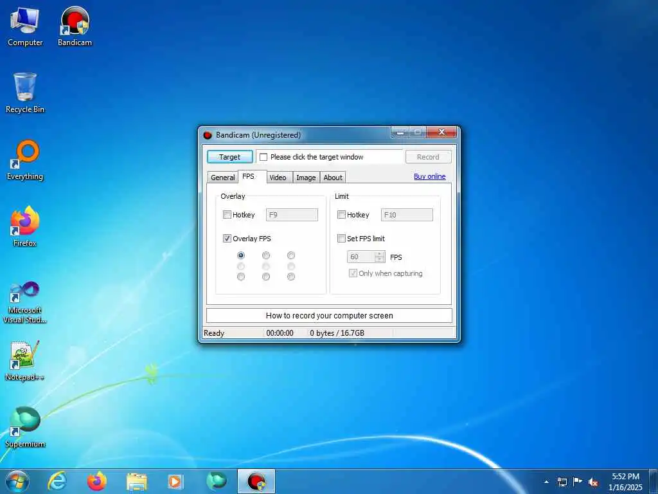Image resolution: width=658 pixels, height=494 pixels.
Task: Click the muted volume tray icon
Action: tap(593, 482)
